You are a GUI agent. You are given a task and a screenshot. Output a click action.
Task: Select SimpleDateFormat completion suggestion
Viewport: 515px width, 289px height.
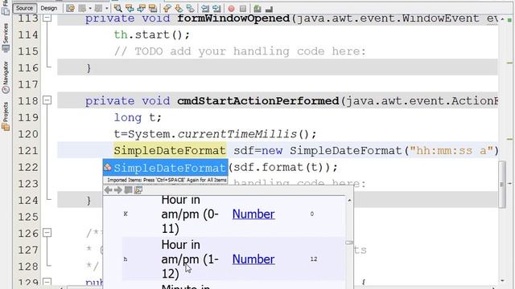point(166,168)
